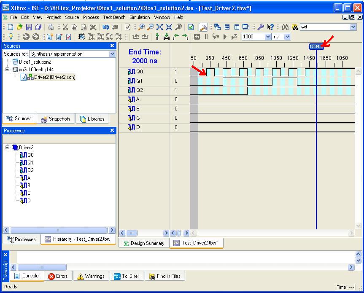
Task: Switch to the Processes tab
Action: pos(22,239)
